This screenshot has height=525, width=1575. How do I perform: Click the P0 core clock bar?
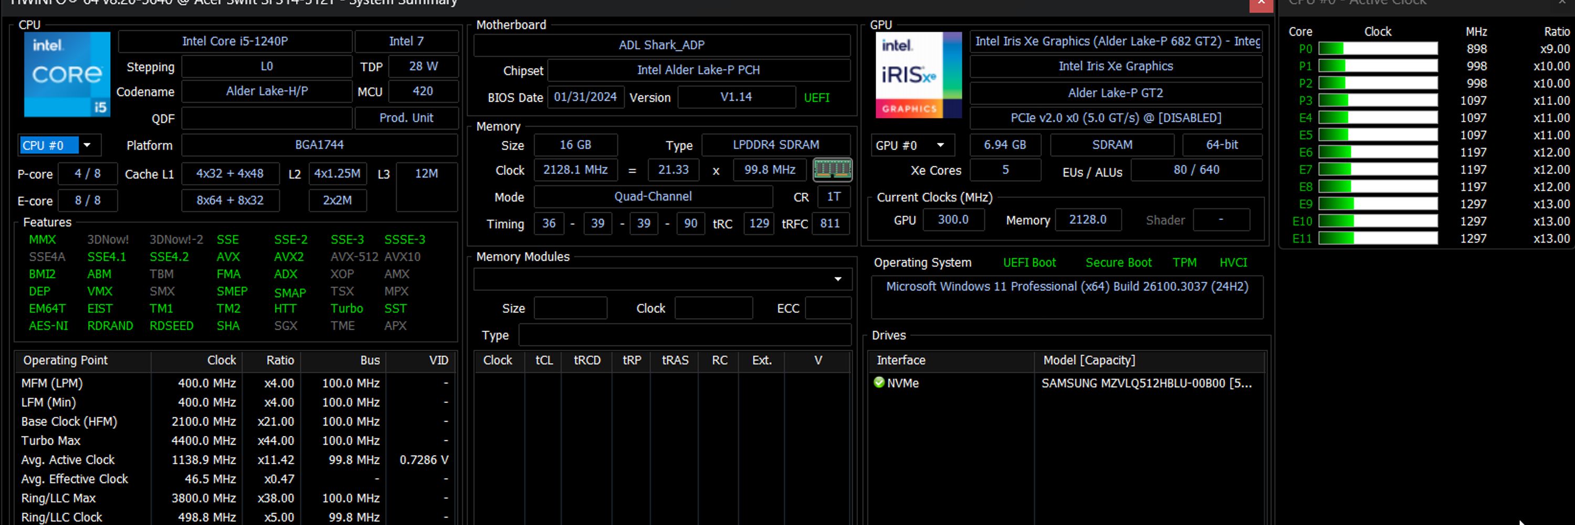click(x=1378, y=49)
